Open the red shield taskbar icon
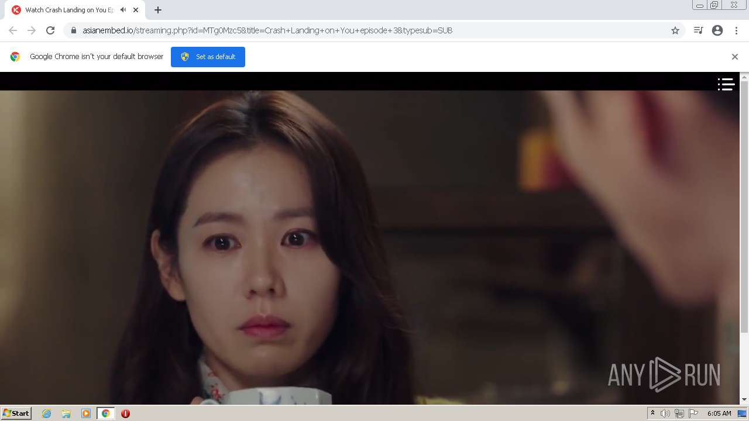749x421 pixels. [x=125, y=413]
